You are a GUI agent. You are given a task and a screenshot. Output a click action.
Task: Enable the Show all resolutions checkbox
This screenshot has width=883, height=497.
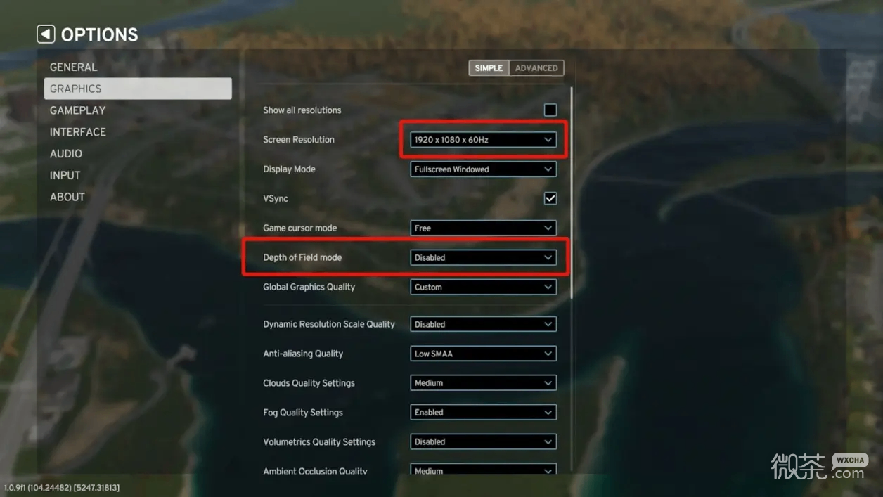[x=550, y=110]
